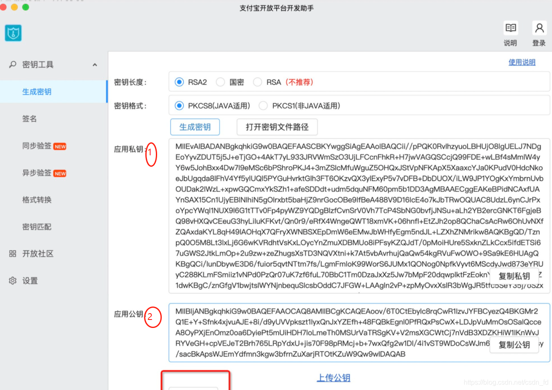Screen dimensions: 552x390
Task: Open the 说明 book icon
Action: (x=511, y=28)
